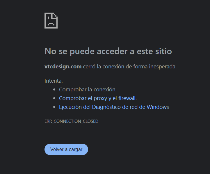Viewport: 210px width, 174px height.
Task: Open the Comprobar el proxy y el firewall link
Action: click(98, 98)
